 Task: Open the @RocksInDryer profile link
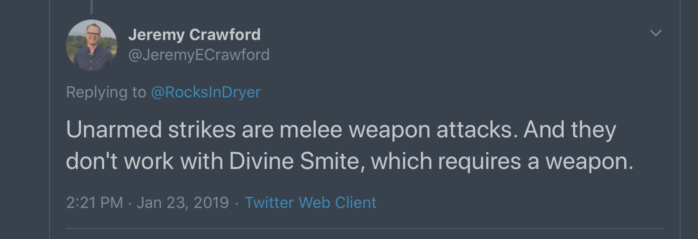206,92
